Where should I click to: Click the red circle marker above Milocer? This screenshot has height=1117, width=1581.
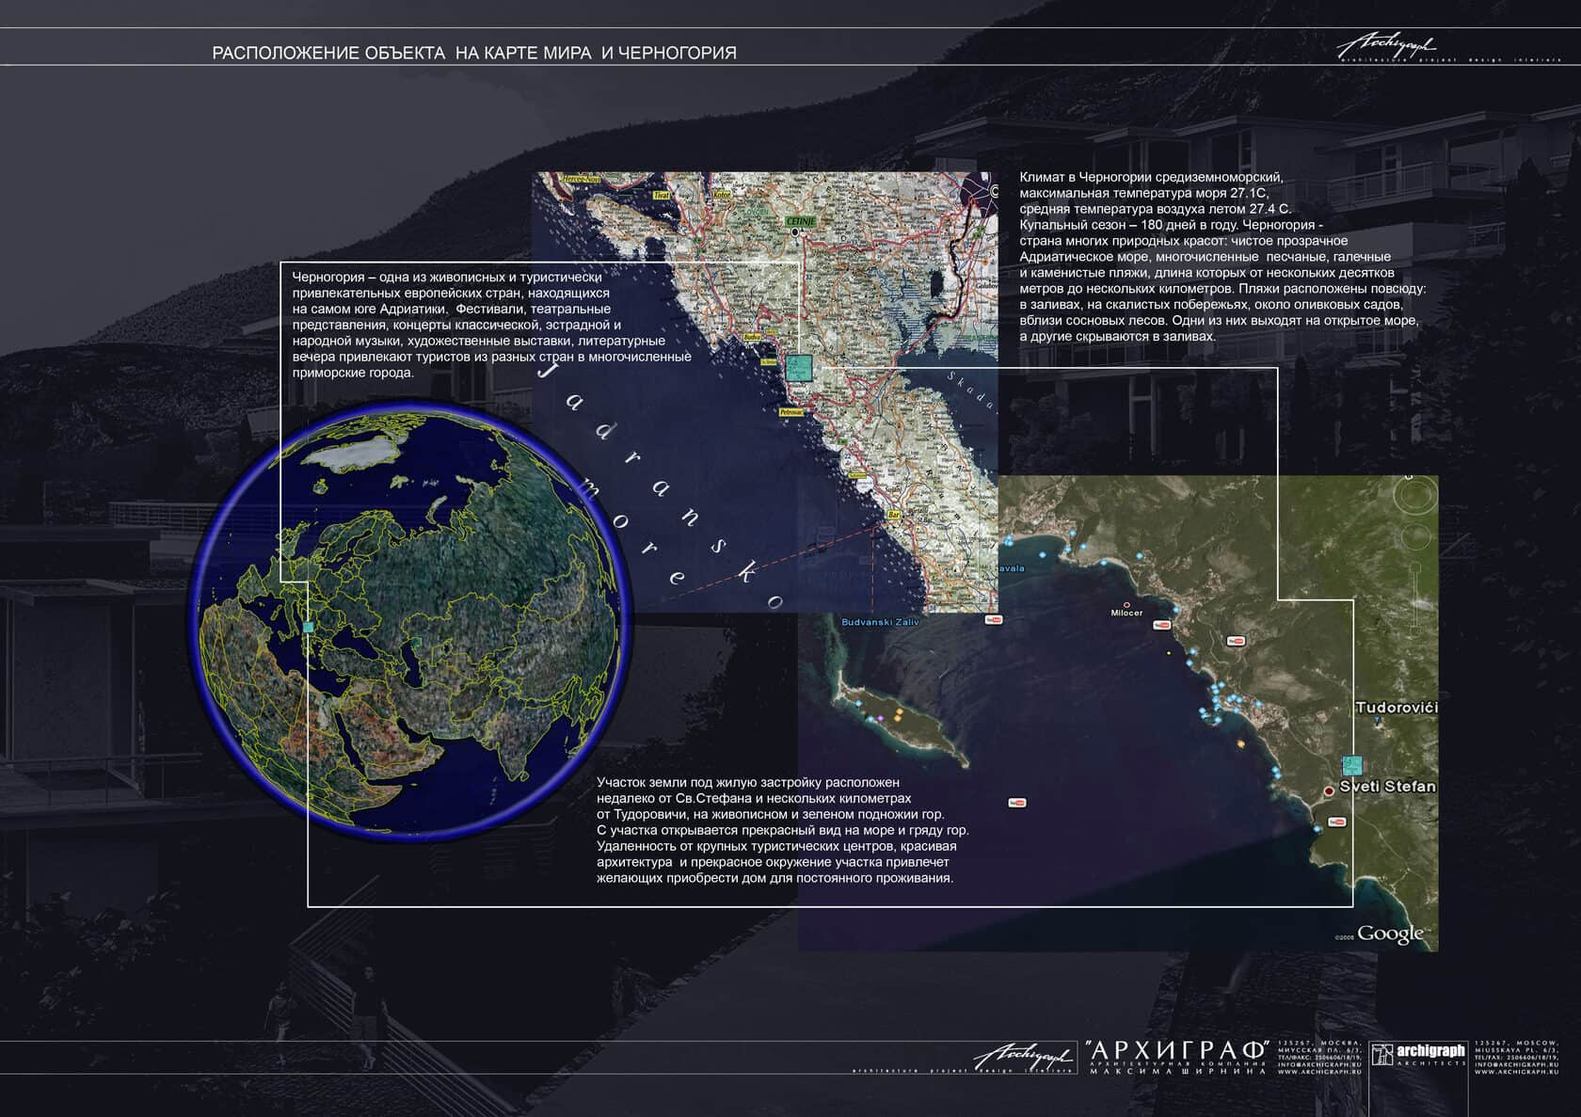[1126, 604]
